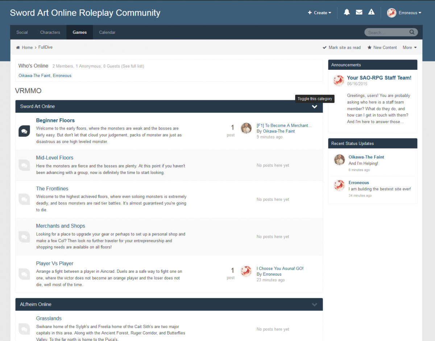Click Erroneous avatar in Recent Status Updates

point(339,185)
